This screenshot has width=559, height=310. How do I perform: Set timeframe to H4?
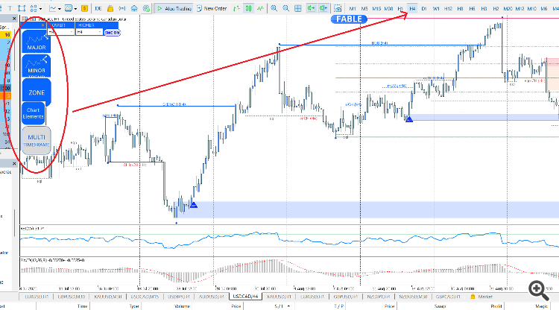412,8
